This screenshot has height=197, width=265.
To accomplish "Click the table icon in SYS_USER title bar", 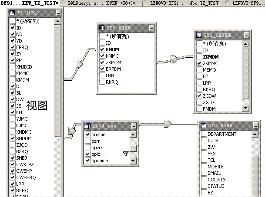I will pos(204,126).
